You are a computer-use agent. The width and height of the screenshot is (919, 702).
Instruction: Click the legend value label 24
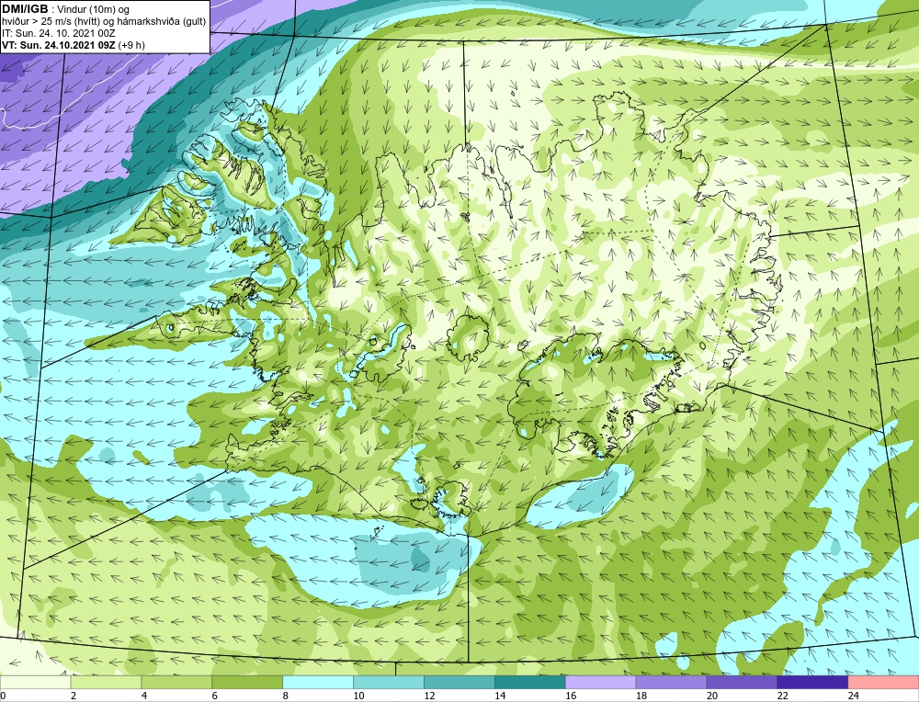tap(854, 696)
